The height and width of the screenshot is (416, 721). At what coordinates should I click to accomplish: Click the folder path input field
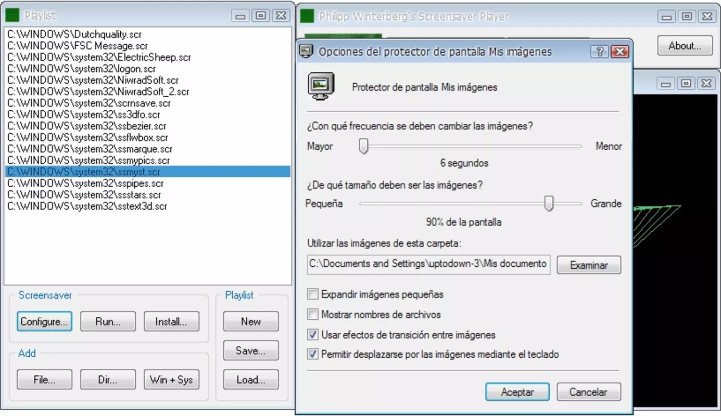tap(429, 264)
